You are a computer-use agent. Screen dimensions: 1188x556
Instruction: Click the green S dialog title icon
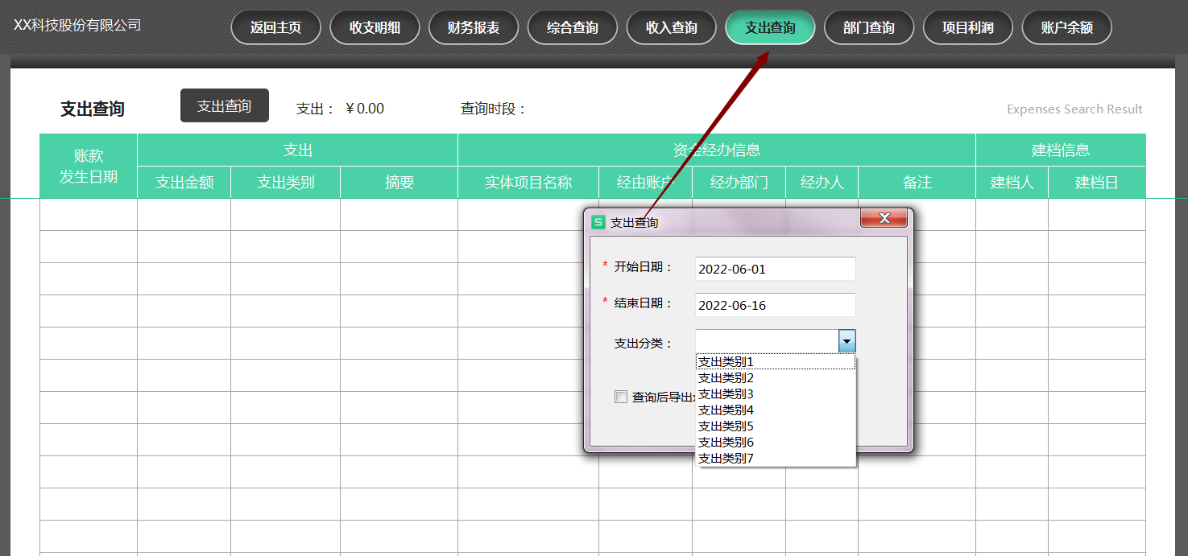point(598,222)
